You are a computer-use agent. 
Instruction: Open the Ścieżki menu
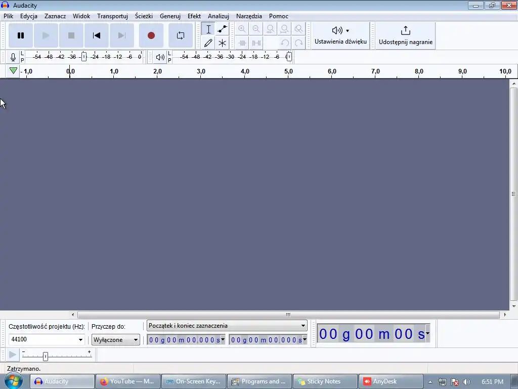point(144,16)
